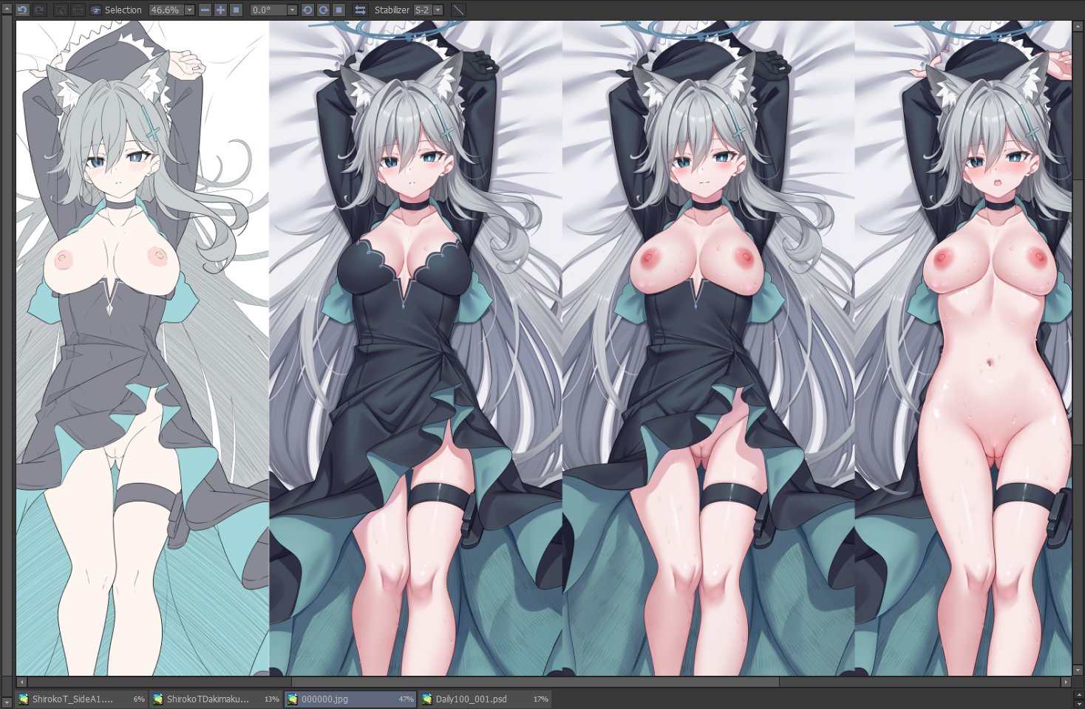Zoom out with the minus icon
Viewport: 1085px width, 709px height.
pos(205,10)
